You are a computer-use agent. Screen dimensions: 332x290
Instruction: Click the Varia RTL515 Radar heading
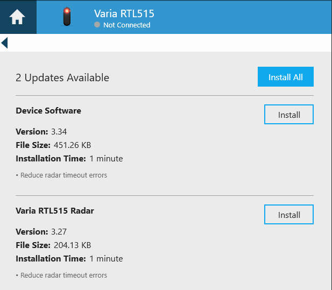click(55, 211)
